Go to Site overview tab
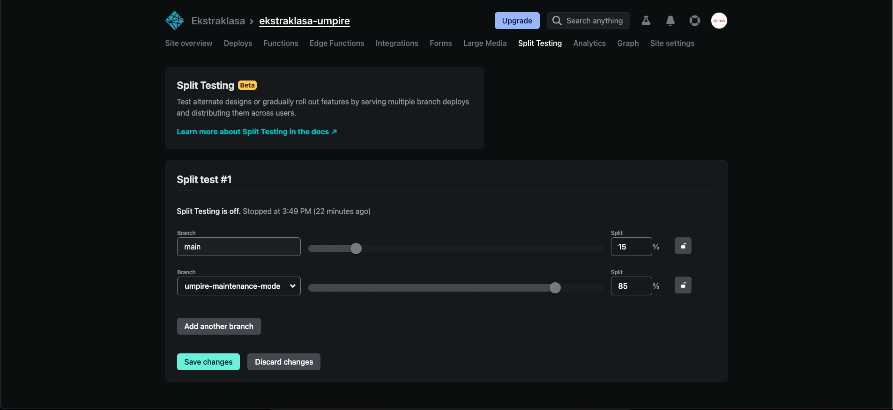The height and width of the screenshot is (410, 893). click(x=188, y=43)
